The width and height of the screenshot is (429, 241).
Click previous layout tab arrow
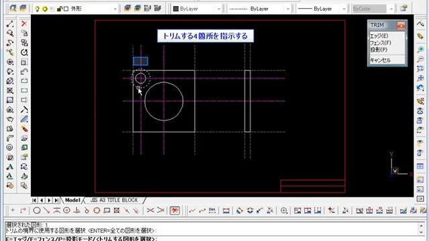[x=42, y=200]
